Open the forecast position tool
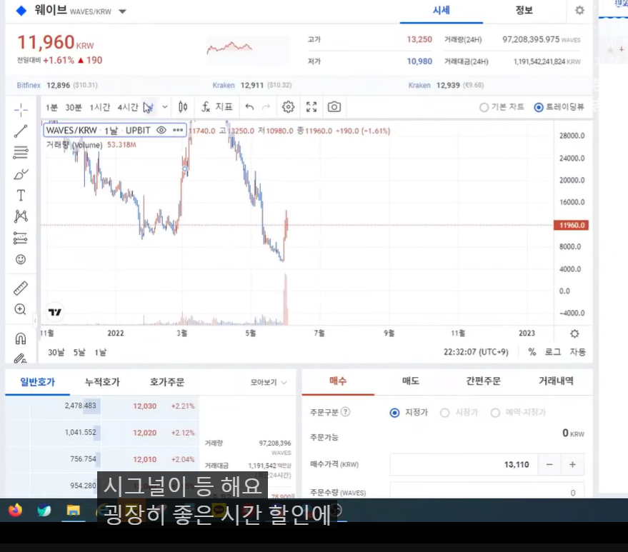Viewport: 628px width, 552px height. pos(21,238)
